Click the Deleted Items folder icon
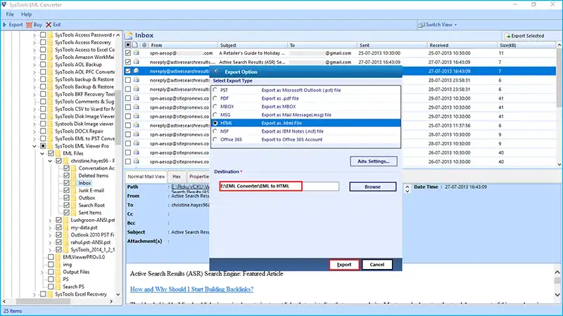The image size is (563, 316). pyautogui.click(x=74, y=176)
